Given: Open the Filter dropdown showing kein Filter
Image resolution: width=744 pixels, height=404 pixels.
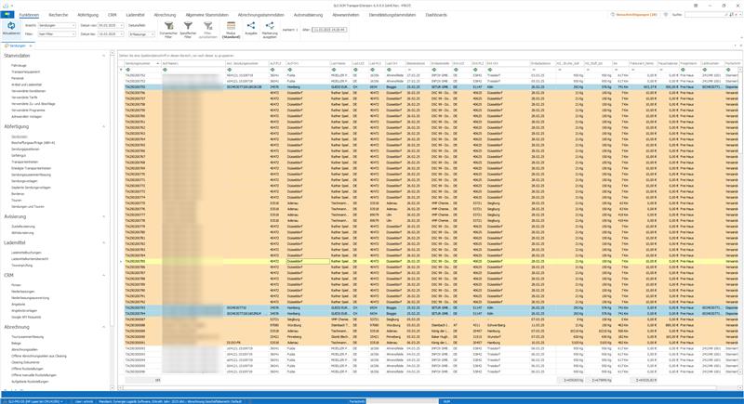Looking at the screenshot, I should point(56,33).
